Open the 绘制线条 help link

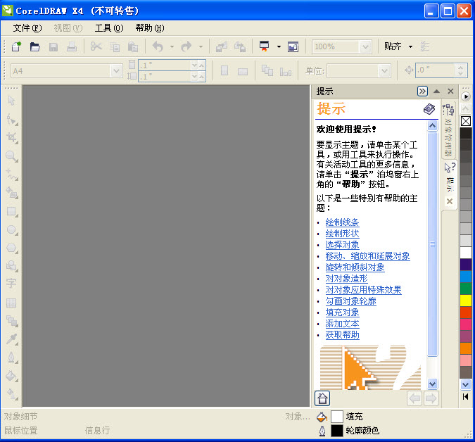(x=342, y=222)
